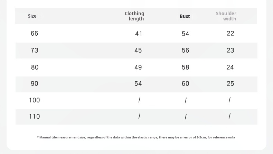This screenshot has width=273, height=154.
Task: Click the slash under Shoulder width for size 110
Action: pos(230,116)
